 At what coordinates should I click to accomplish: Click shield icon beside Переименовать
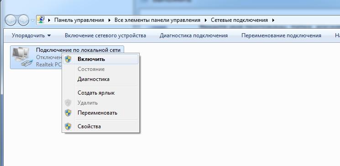[x=68, y=113]
